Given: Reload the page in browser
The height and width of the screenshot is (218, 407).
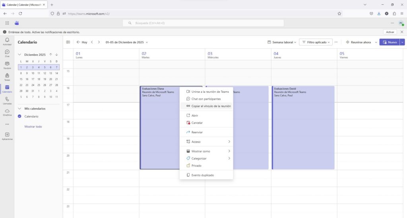Looking at the screenshot, I should click(x=20, y=14).
